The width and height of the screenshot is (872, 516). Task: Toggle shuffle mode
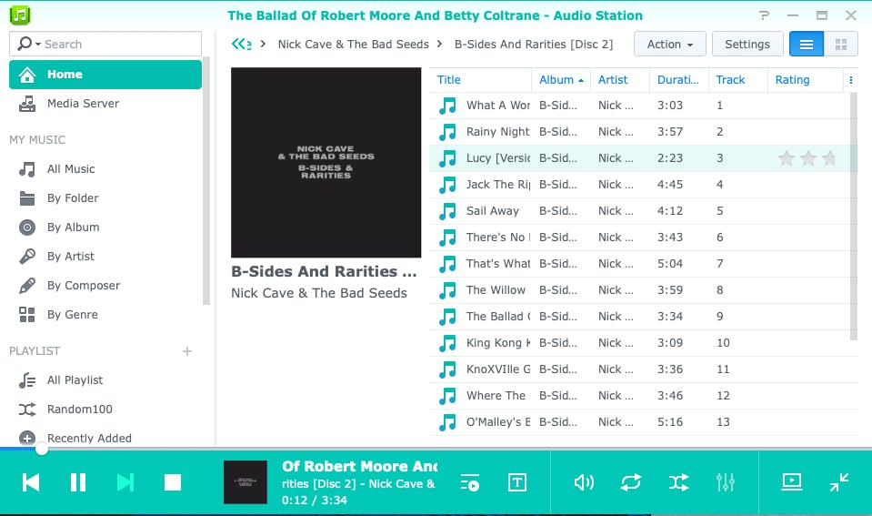(x=679, y=482)
